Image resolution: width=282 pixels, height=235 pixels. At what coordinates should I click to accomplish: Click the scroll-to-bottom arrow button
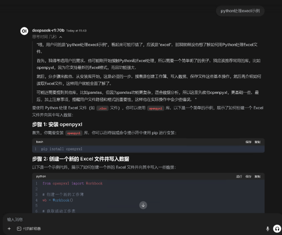click(143, 205)
